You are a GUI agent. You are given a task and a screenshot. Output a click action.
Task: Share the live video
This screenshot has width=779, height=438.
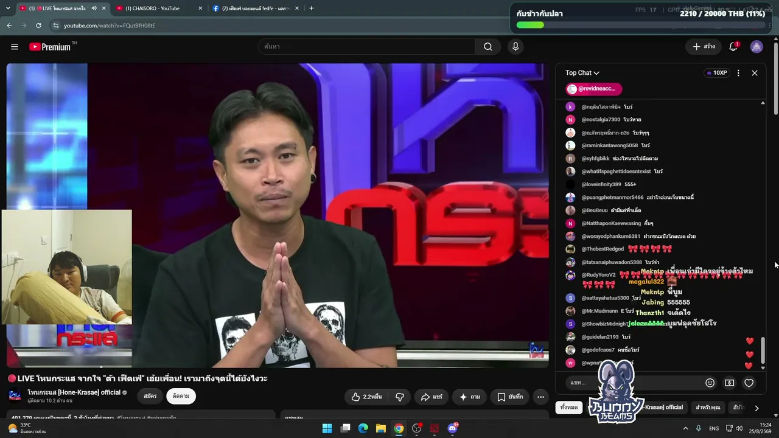coord(431,397)
